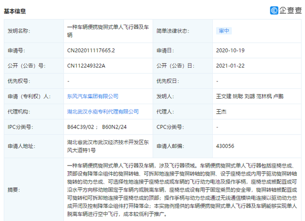This screenshot has height=221, width=305.
Task: Click agent name 王杰
Action: 221,112
